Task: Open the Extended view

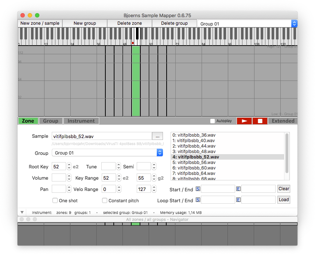Action: coord(283,121)
